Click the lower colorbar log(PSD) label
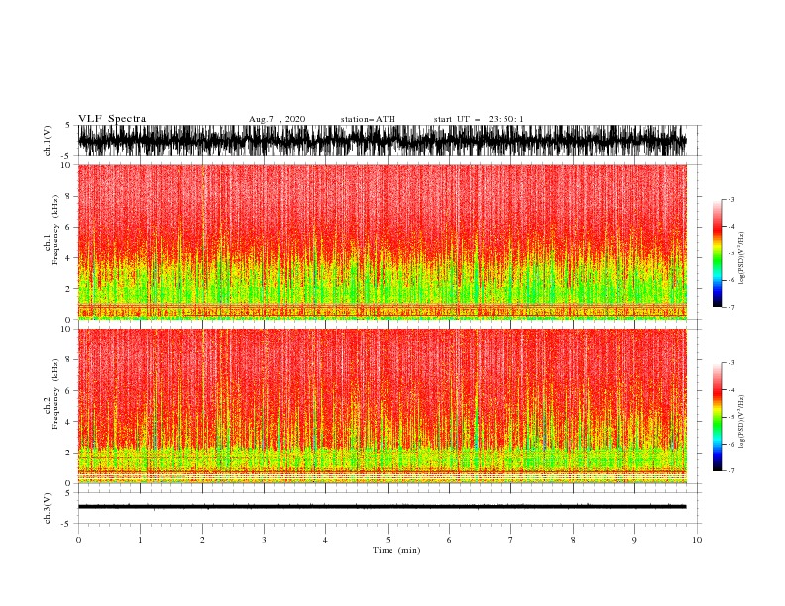 coord(741,422)
